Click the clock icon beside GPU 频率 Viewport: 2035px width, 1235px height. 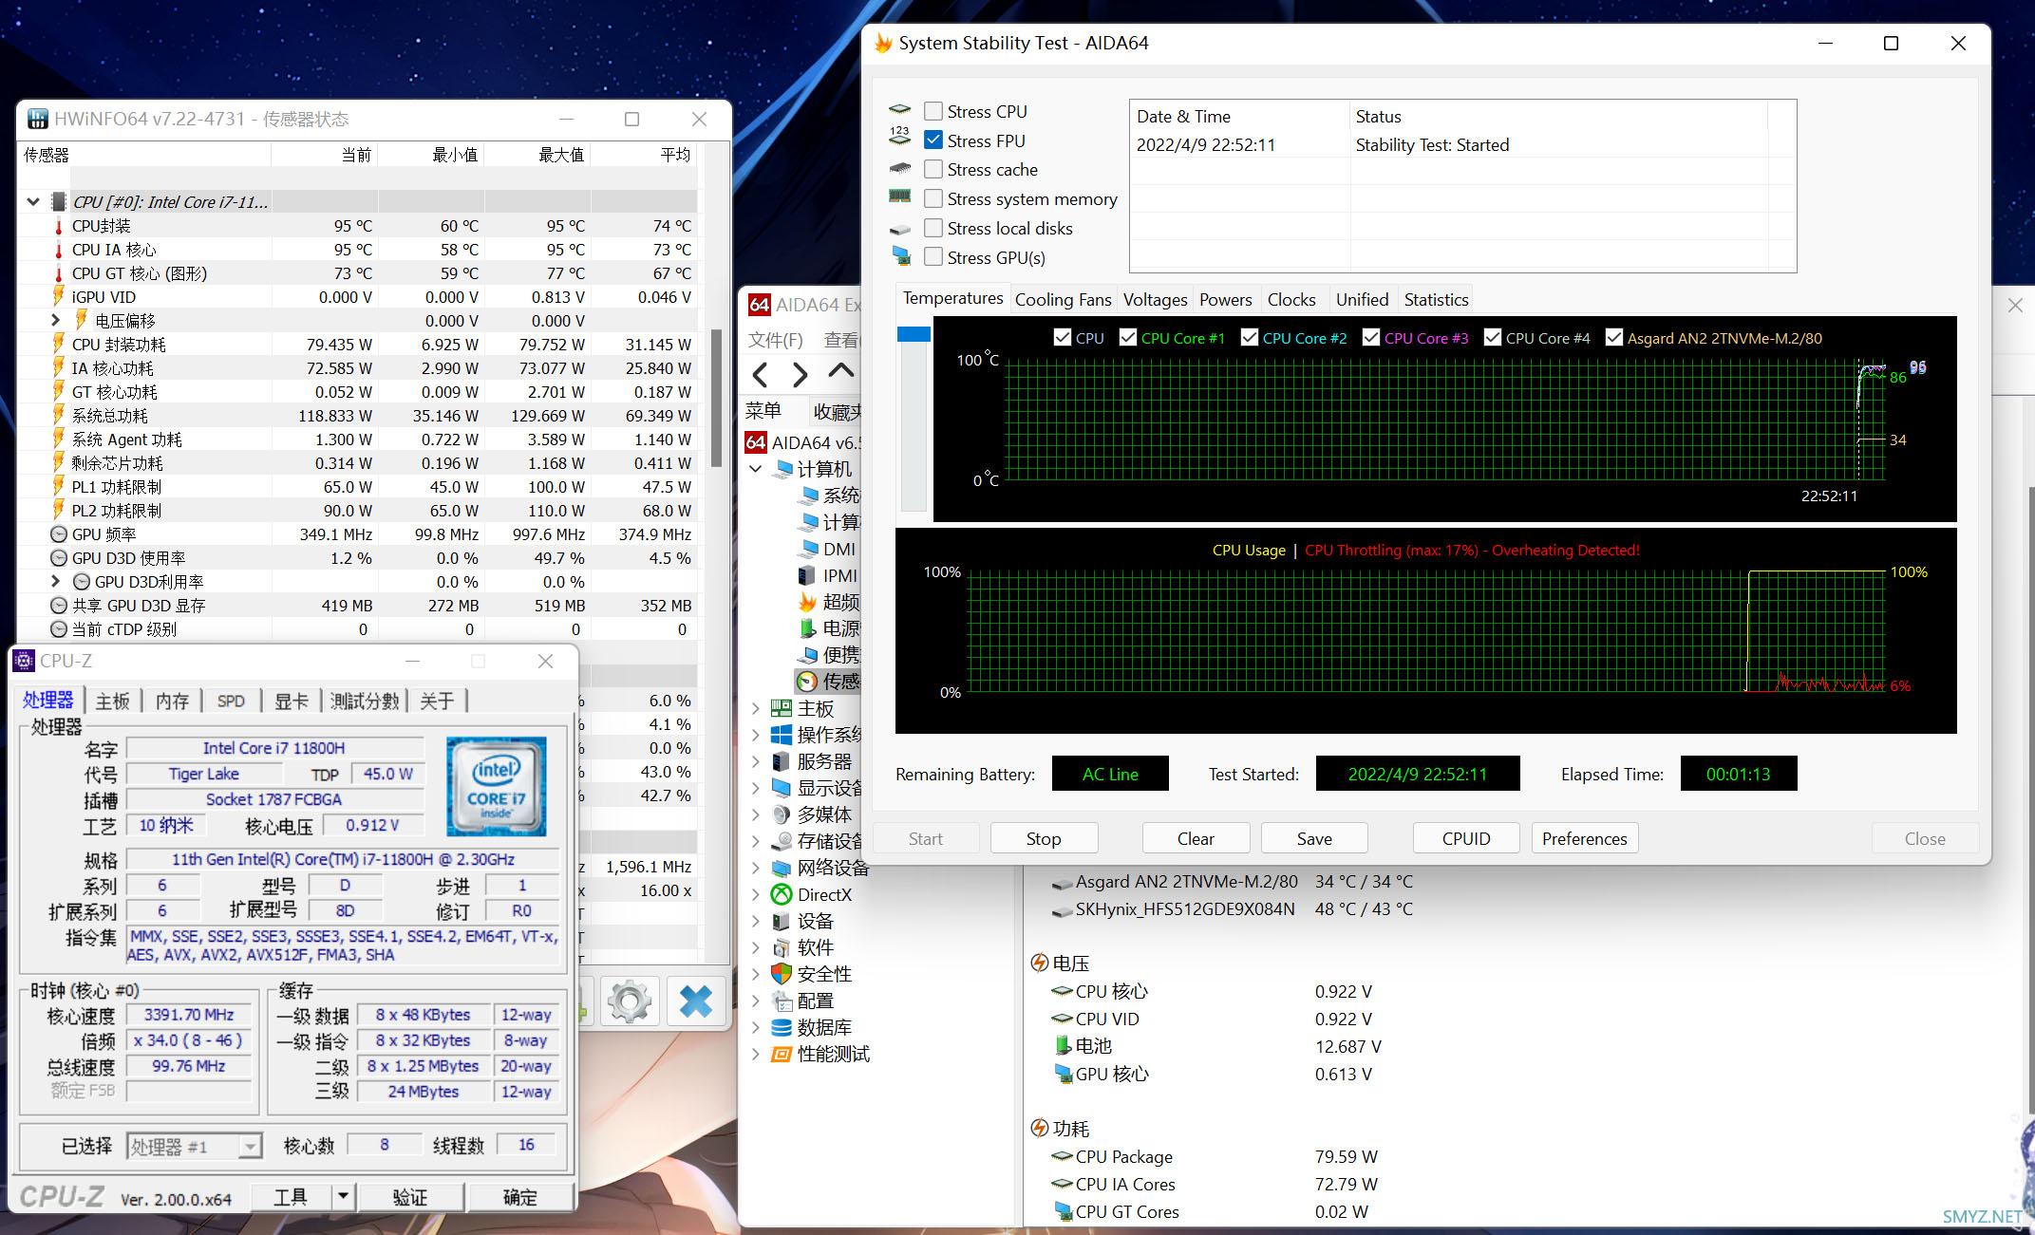click(59, 534)
